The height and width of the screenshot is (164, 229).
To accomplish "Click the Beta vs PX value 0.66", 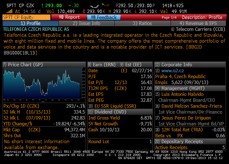I will pyautogui.click(x=221, y=136).
